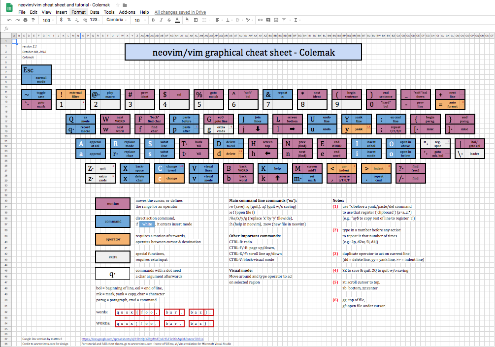Open the 123 more formats dropdown
The width and height of the screenshot is (495, 347).
click(x=95, y=20)
